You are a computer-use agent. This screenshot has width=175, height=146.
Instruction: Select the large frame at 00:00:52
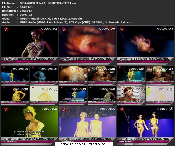(x=30, y=125)
